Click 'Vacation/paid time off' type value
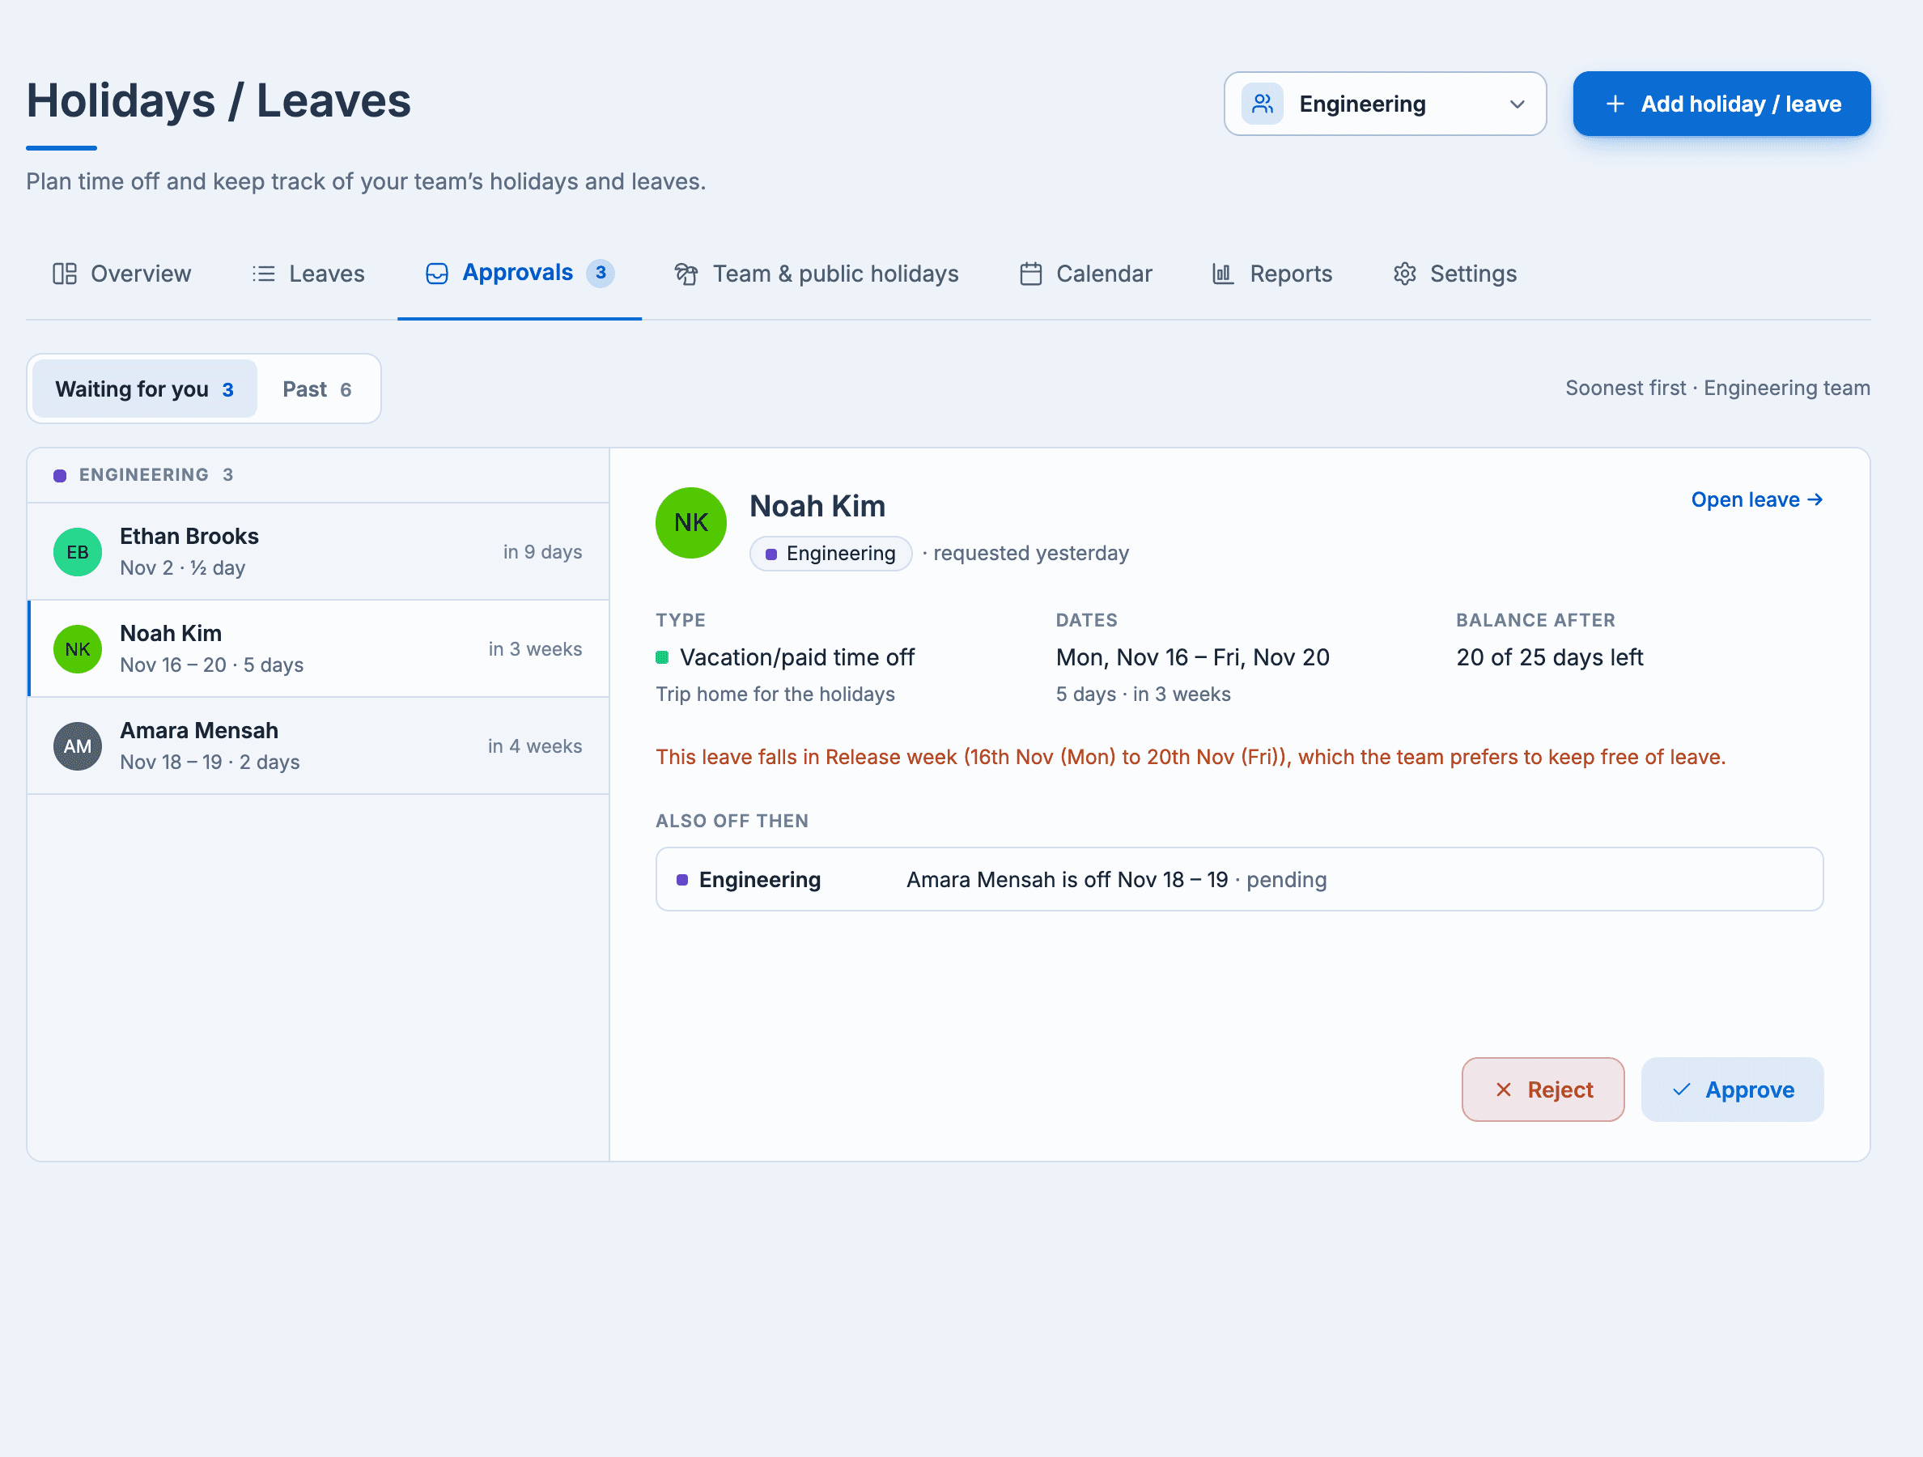Image resolution: width=1923 pixels, height=1457 pixels. [796, 657]
